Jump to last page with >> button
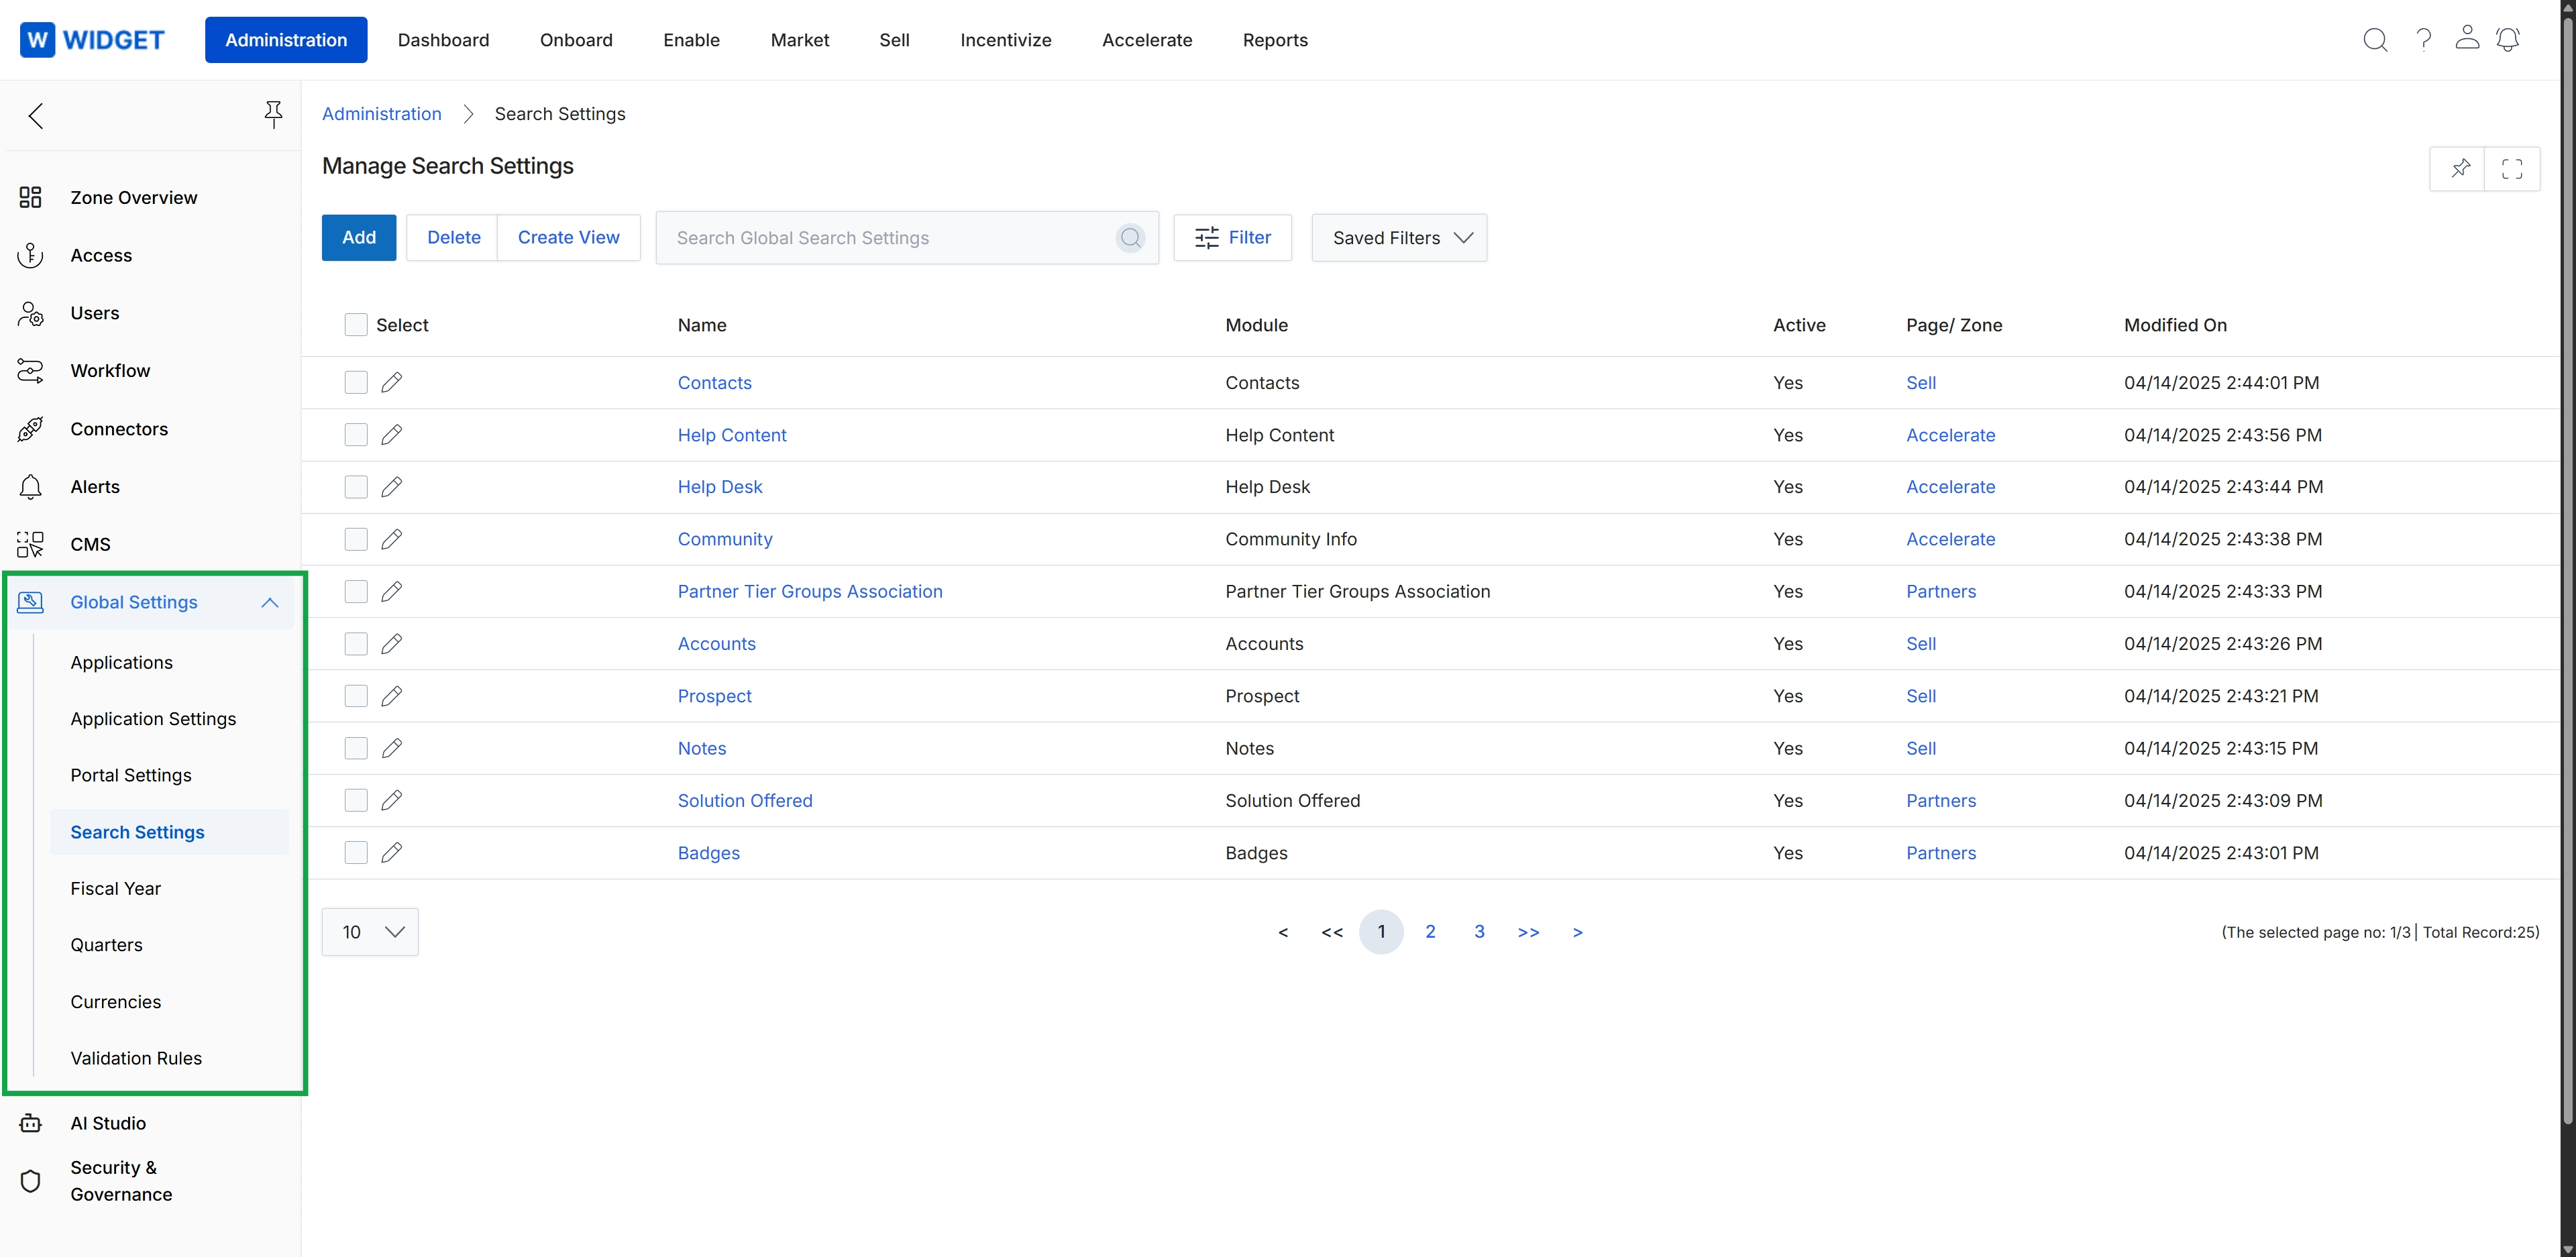The width and height of the screenshot is (2576, 1257). (x=1528, y=932)
